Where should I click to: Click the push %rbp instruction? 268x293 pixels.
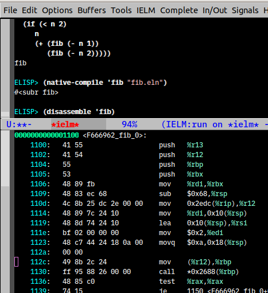click(x=181, y=165)
